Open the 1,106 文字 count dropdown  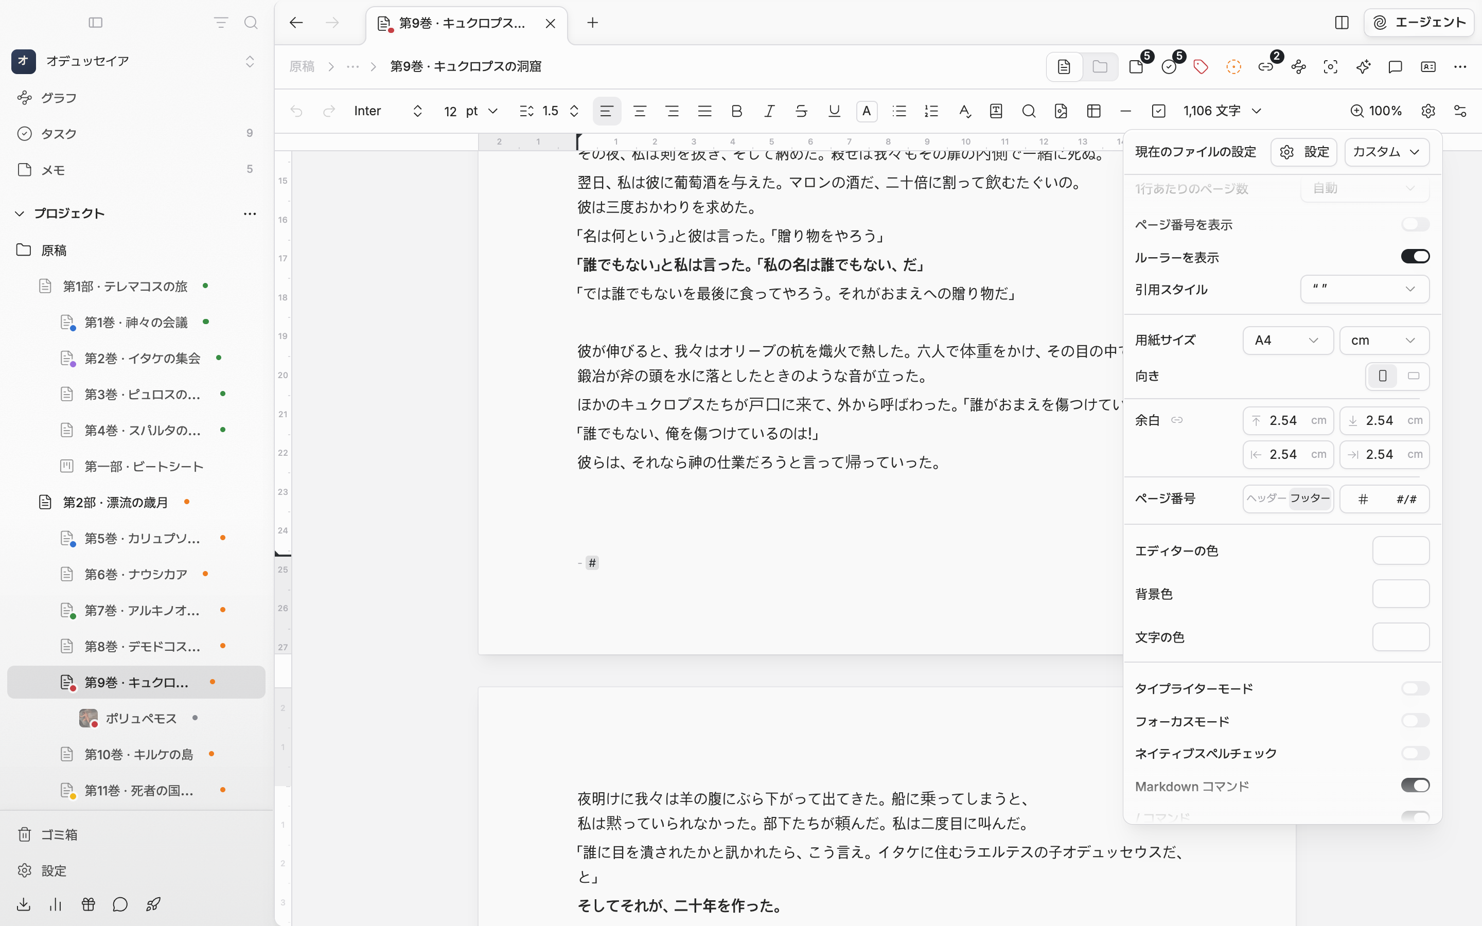tap(1223, 111)
